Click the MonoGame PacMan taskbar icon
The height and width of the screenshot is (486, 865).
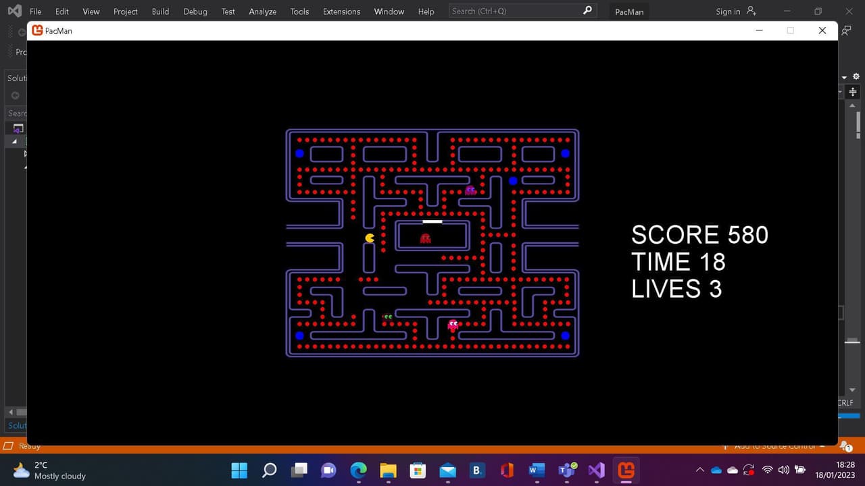click(x=626, y=470)
